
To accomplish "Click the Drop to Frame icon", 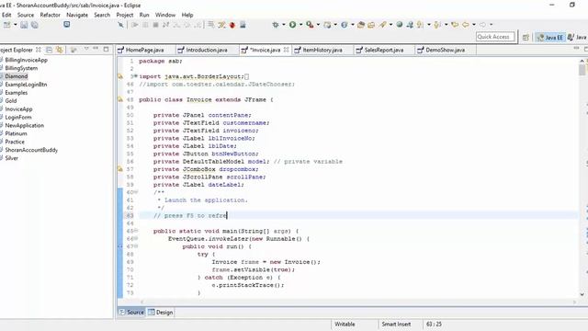I will point(211,25).
